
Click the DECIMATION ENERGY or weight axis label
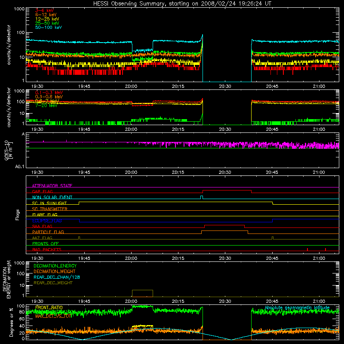click(x=6, y=279)
